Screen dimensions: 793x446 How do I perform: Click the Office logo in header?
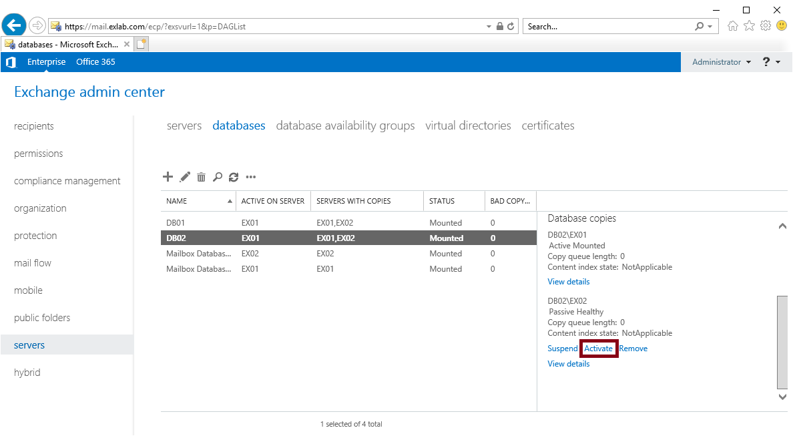tap(11, 61)
